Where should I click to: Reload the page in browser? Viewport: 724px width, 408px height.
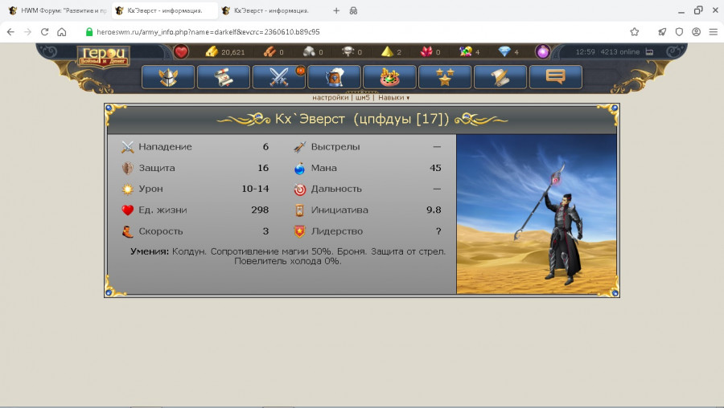click(44, 32)
